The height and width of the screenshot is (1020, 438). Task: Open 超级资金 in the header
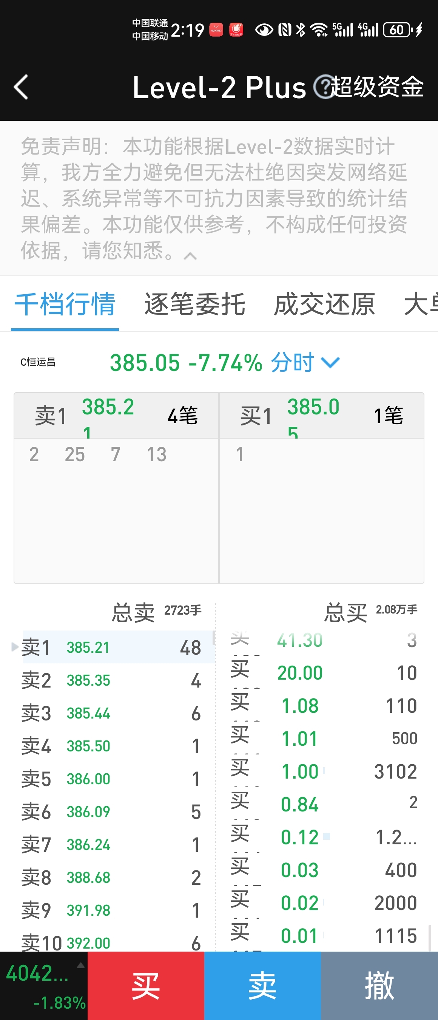[x=377, y=87]
